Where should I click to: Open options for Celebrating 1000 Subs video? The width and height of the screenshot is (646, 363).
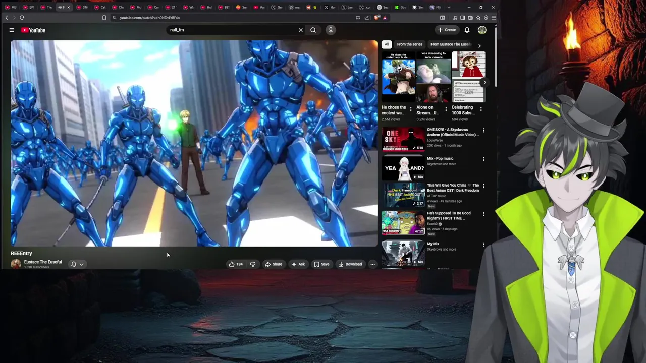pyautogui.click(x=481, y=109)
